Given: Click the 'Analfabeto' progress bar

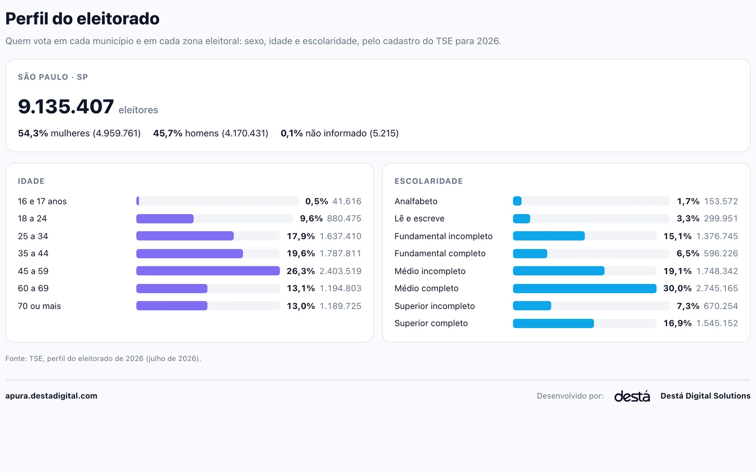Looking at the screenshot, I should (x=591, y=201).
